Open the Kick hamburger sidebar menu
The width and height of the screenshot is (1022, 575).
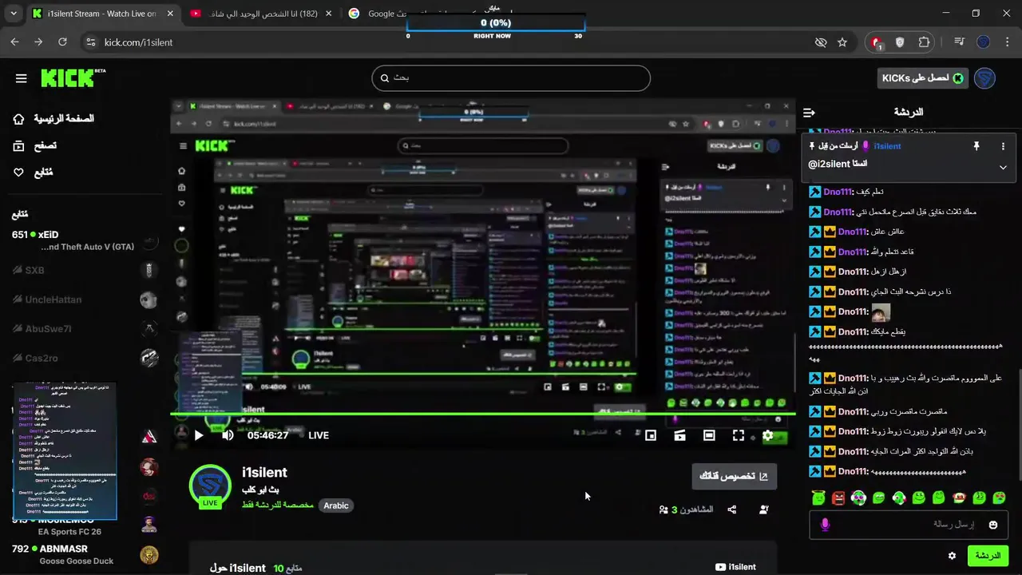tap(22, 78)
